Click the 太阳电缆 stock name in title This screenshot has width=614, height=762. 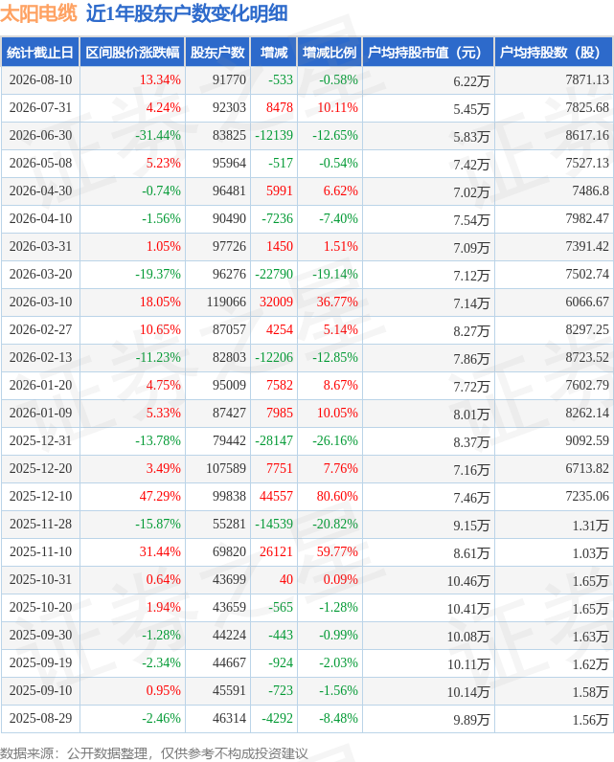point(39,13)
